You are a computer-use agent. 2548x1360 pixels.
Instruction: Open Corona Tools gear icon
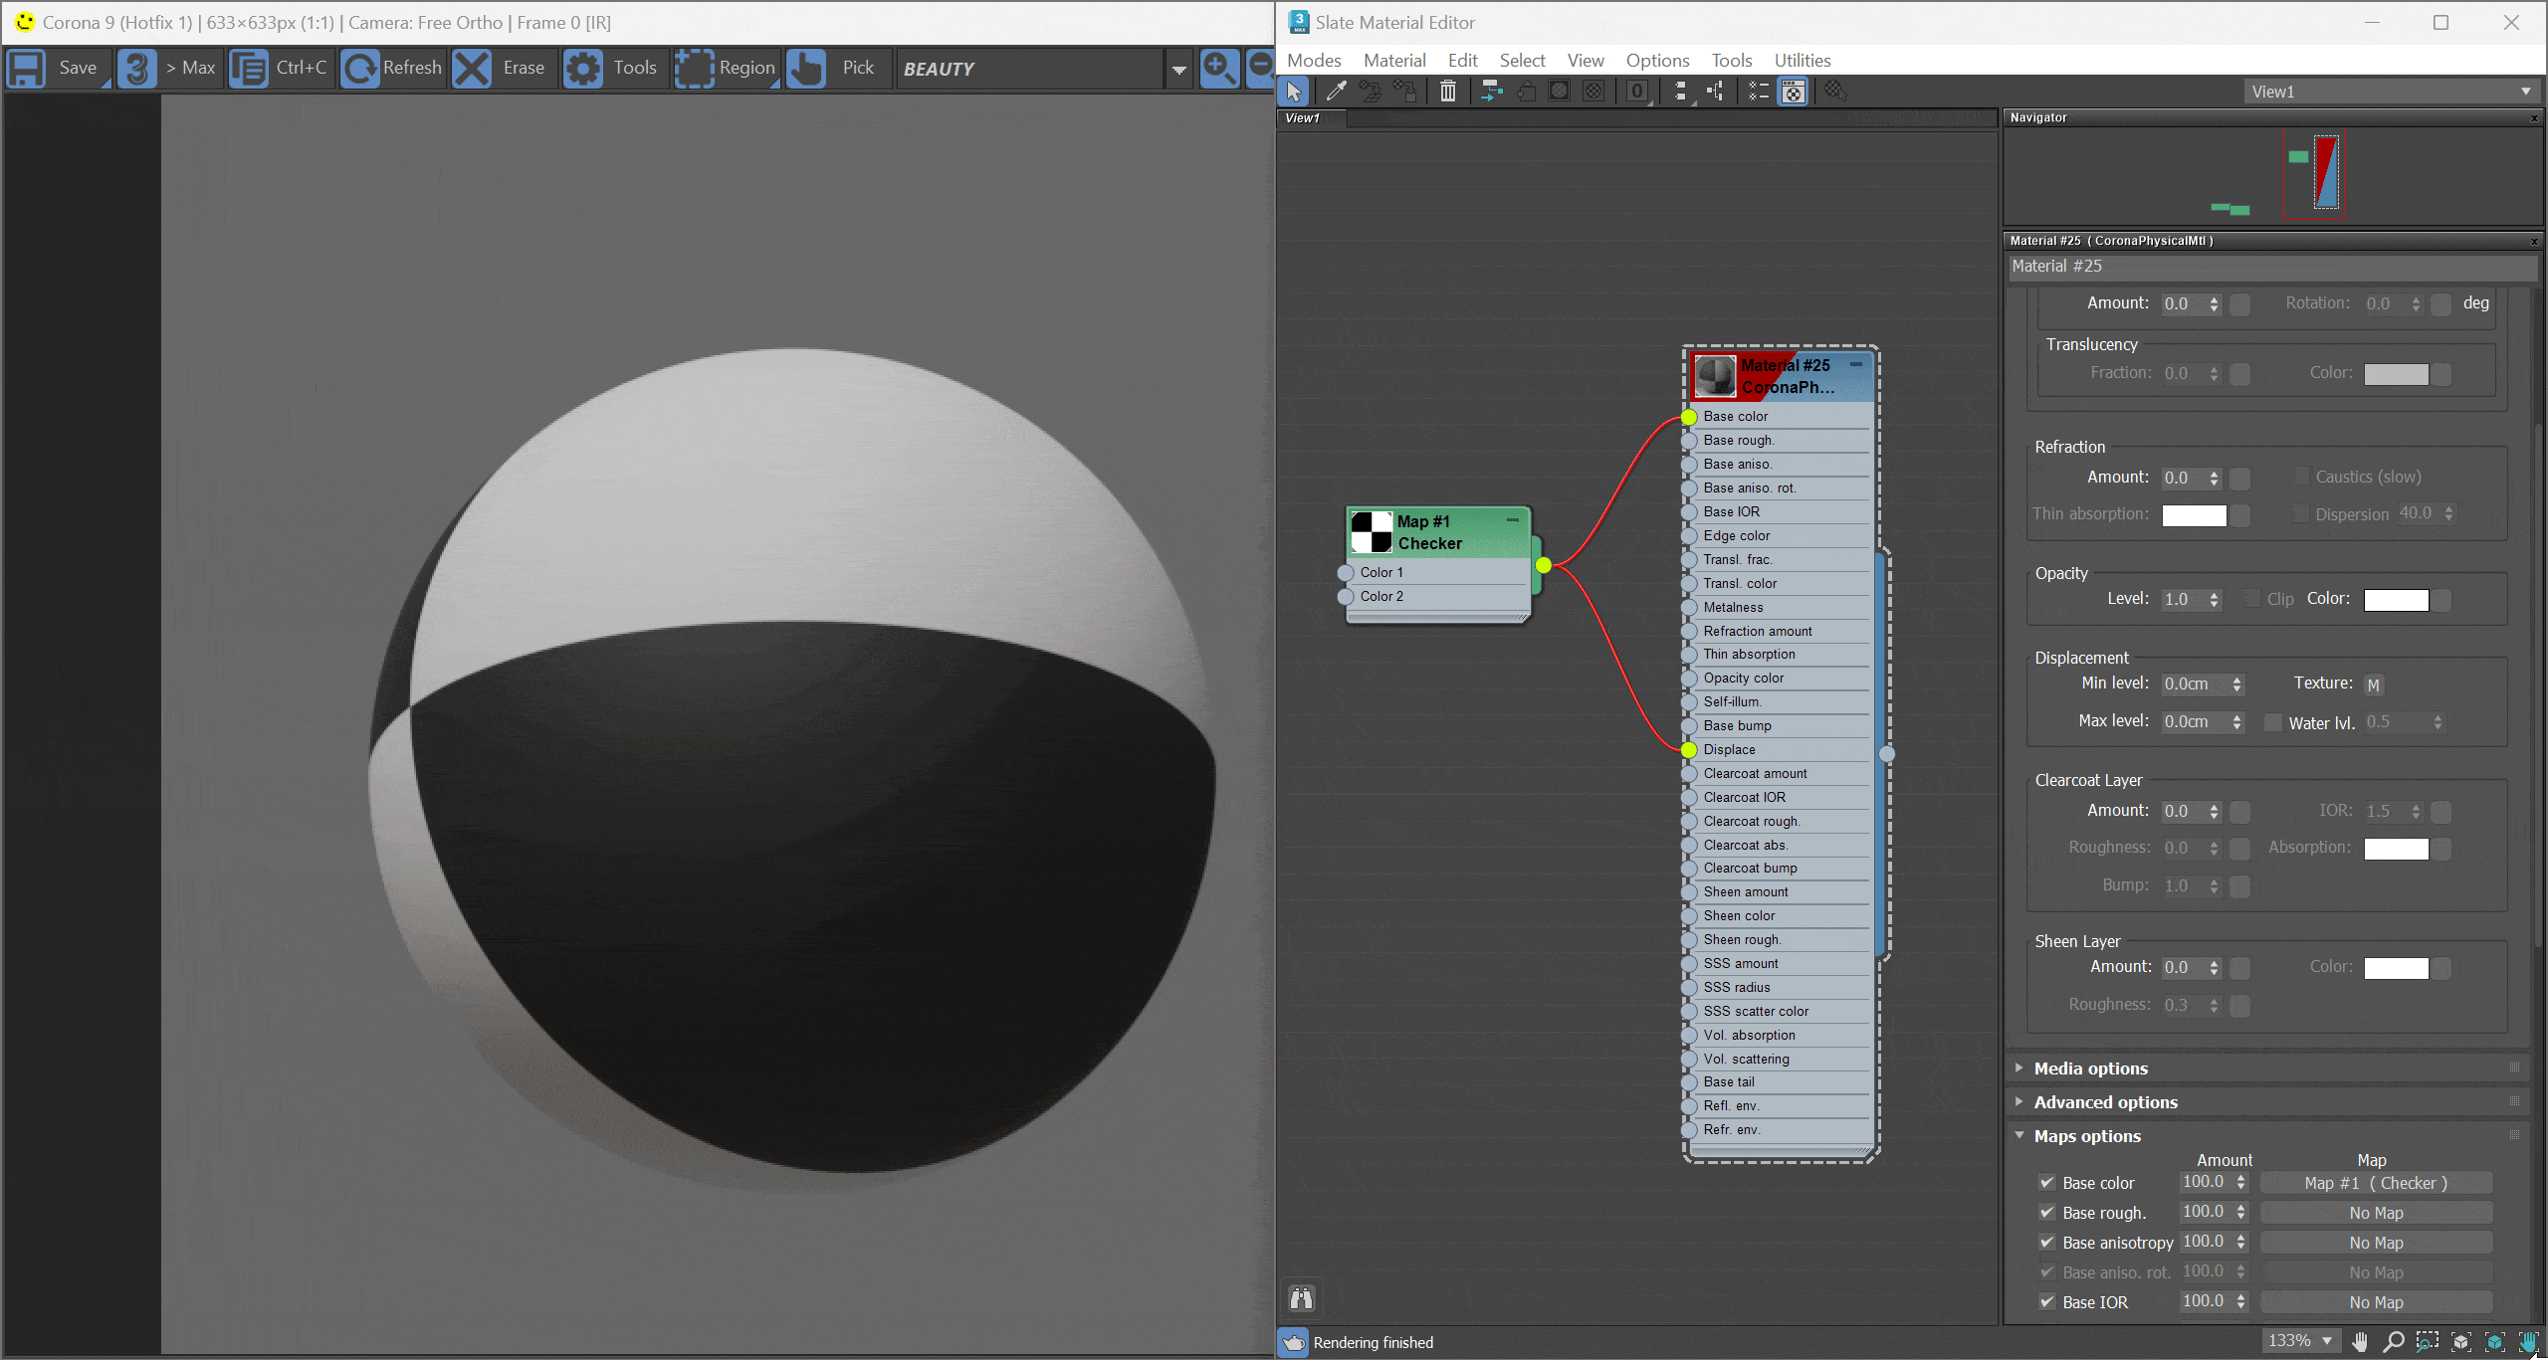pos(583,69)
